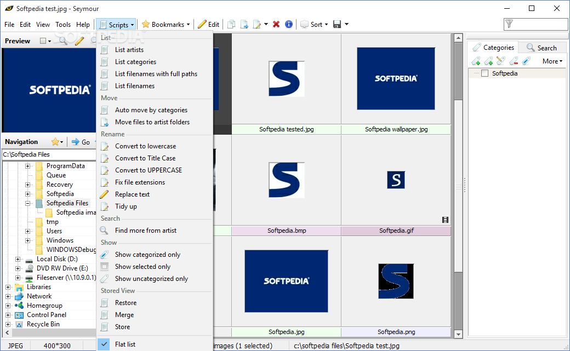Expand the Windows folder node

[27, 240]
